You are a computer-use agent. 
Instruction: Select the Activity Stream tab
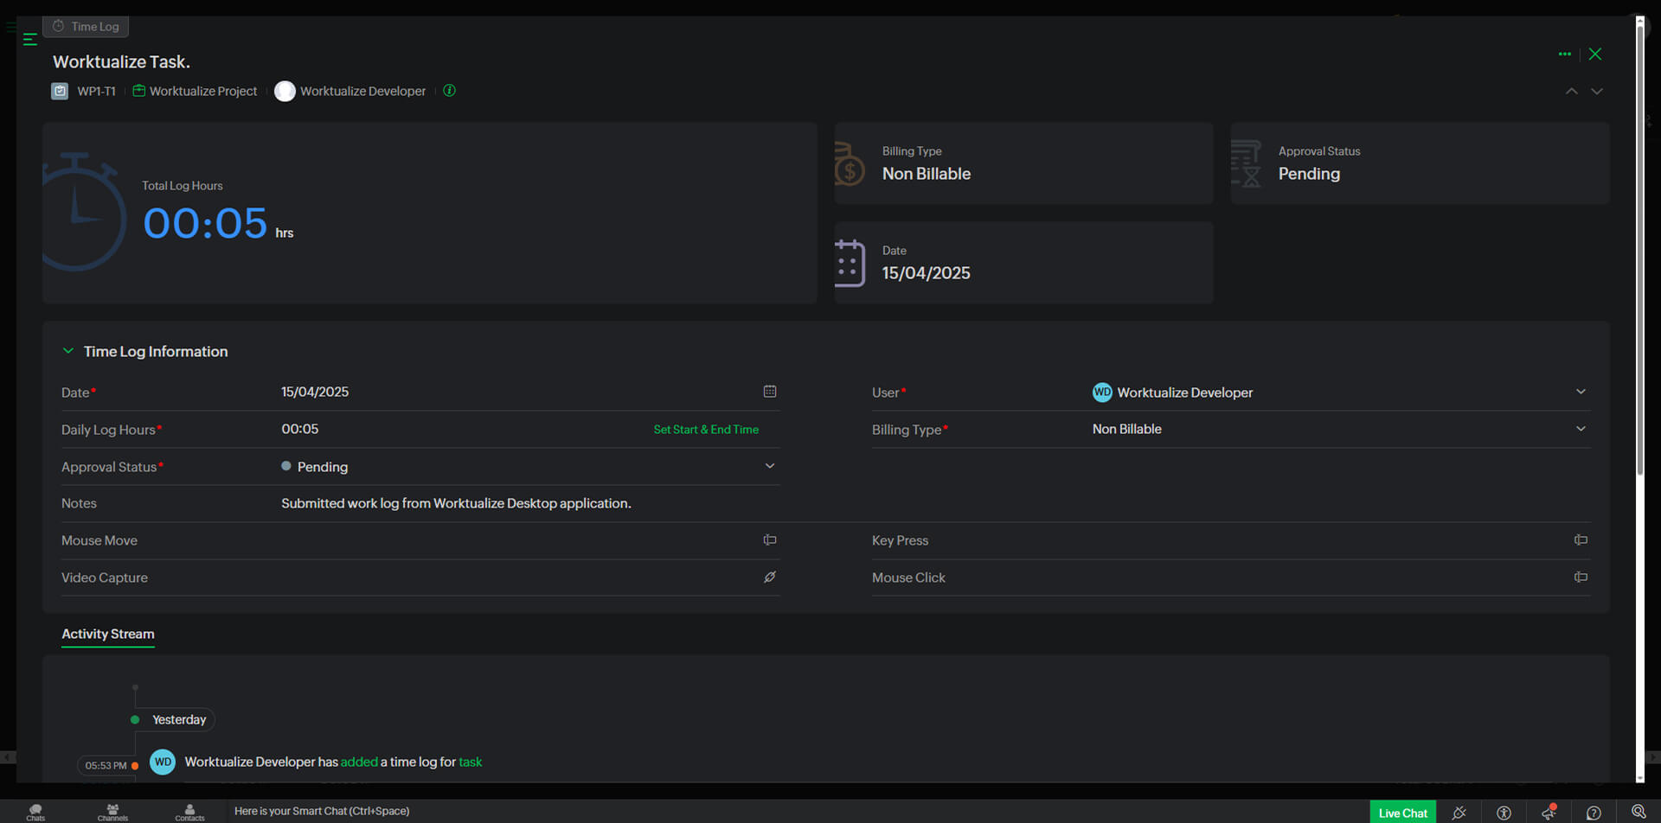108,634
